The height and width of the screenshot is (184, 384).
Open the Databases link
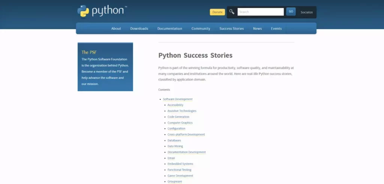[174, 141]
